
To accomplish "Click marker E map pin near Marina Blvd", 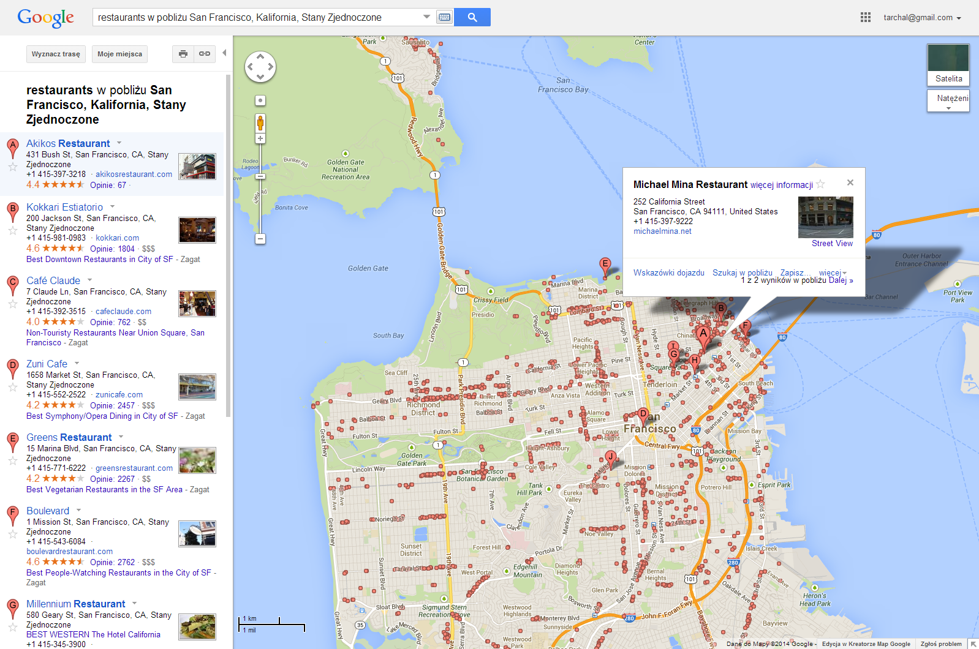I will click(x=605, y=267).
